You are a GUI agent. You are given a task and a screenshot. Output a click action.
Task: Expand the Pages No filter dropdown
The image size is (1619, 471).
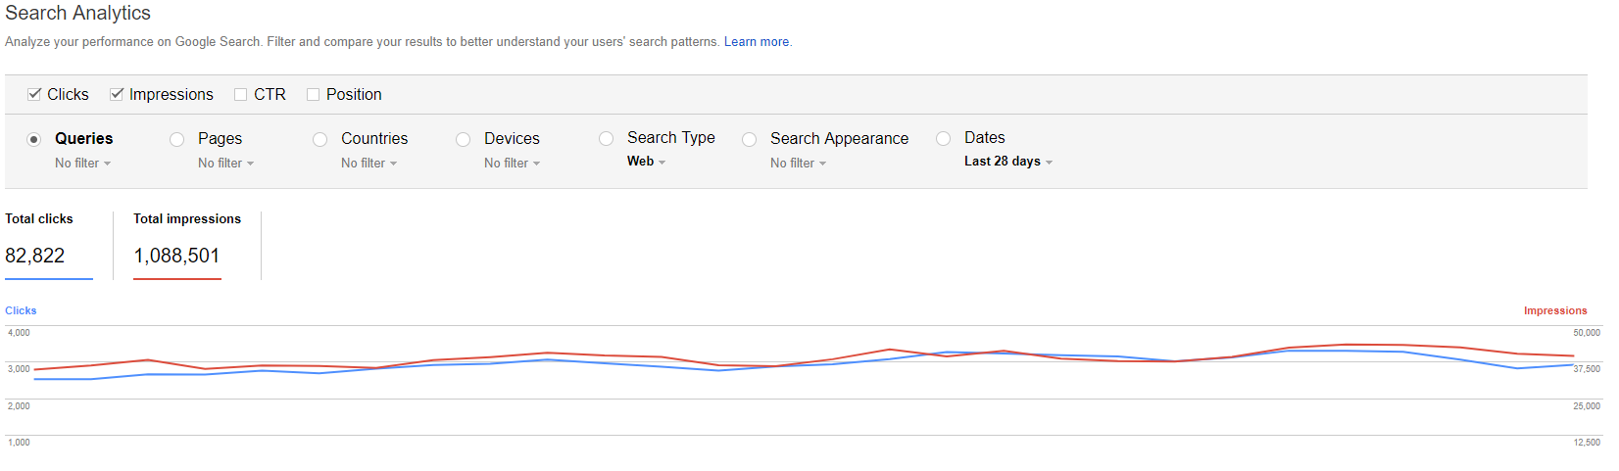(225, 164)
